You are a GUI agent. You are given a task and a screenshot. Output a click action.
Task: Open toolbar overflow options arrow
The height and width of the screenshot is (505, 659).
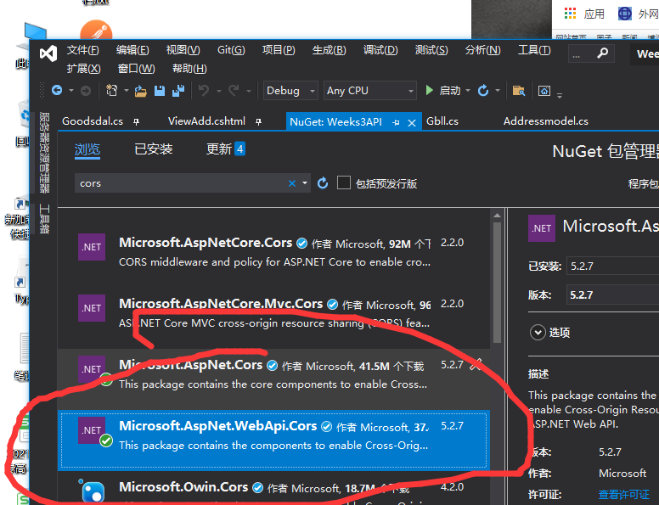[560, 96]
